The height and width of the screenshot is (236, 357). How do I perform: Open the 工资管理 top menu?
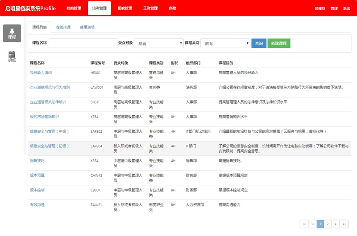[x=150, y=8]
